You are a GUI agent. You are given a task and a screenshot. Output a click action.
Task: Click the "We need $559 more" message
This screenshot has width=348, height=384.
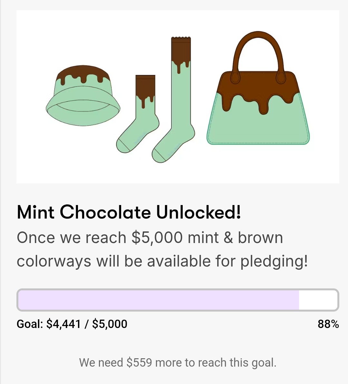(178, 362)
